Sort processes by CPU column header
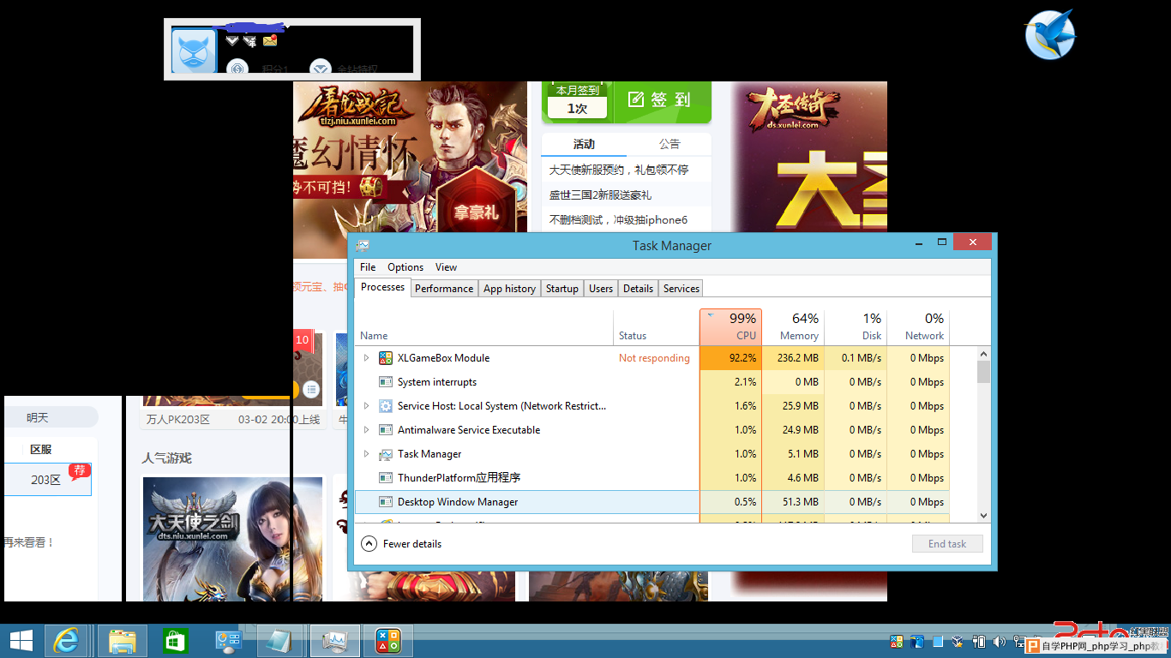 coord(730,326)
